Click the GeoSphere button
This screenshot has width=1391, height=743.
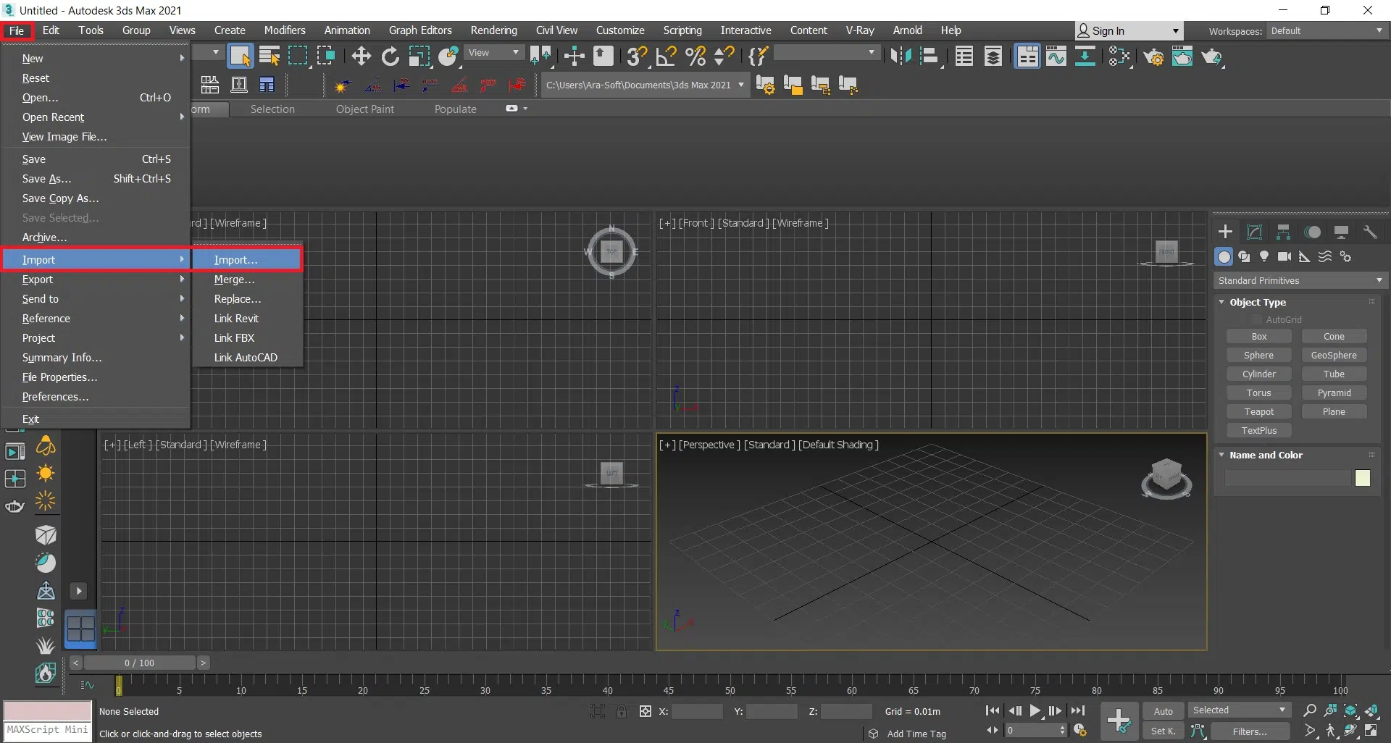tap(1333, 355)
